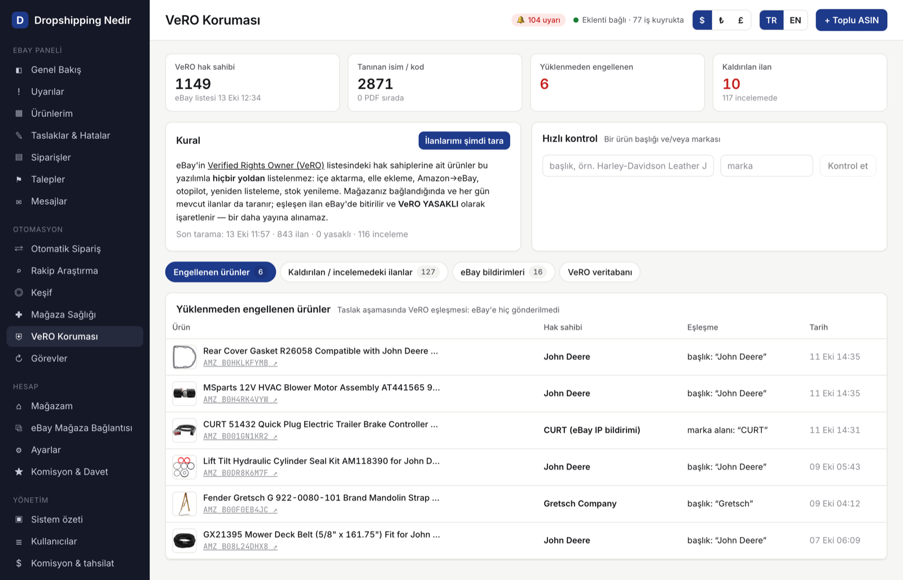Viewport: 903px width, 580px height.
Task: Click İlanlarımı şimdi tara button
Action: [x=464, y=140]
